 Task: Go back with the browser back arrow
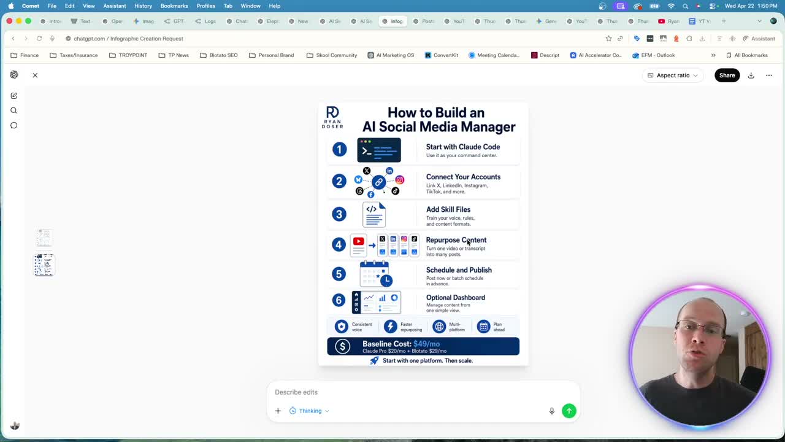13,39
